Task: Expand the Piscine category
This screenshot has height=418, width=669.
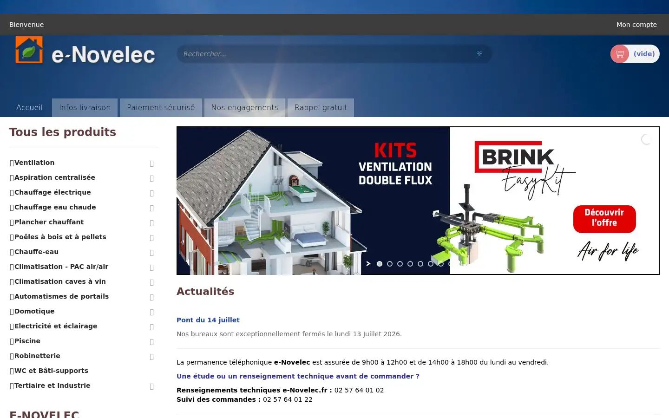Action: [152, 342]
